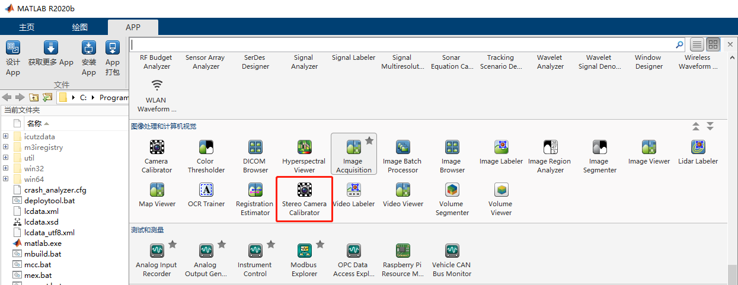This screenshot has height=285, width=738.
Task: Toggle favorite star on Instrument Control
Action: pyautogui.click(x=271, y=244)
